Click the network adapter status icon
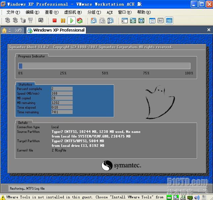Viewport: 213px width, 200px height. (183, 197)
